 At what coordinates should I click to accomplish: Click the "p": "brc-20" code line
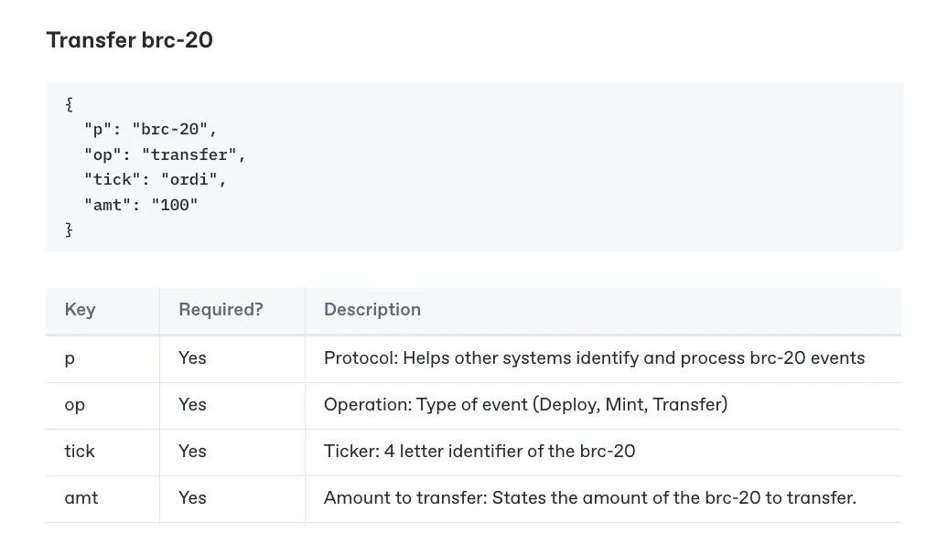150,129
